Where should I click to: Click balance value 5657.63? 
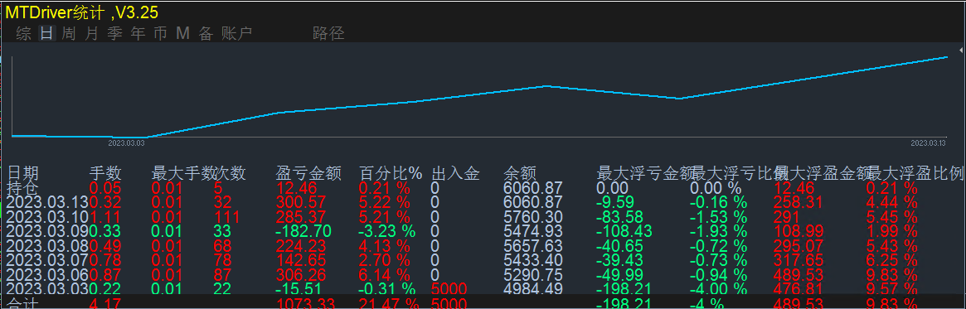point(533,245)
